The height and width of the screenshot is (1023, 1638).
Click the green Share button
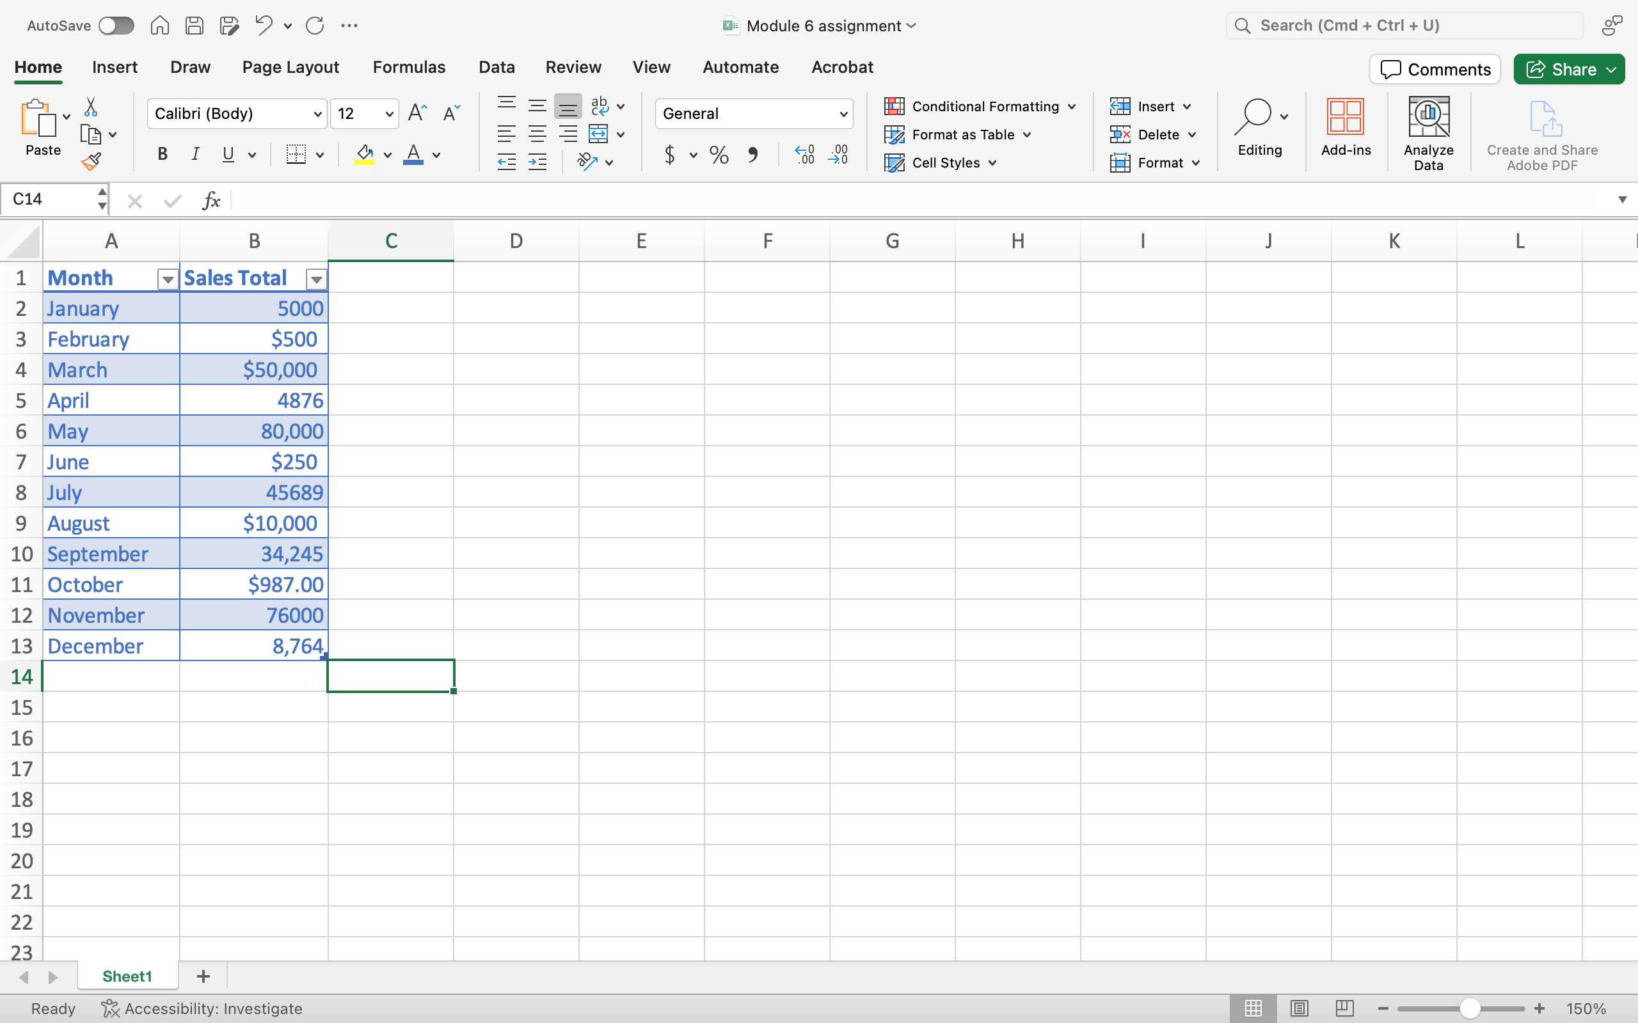(1569, 69)
